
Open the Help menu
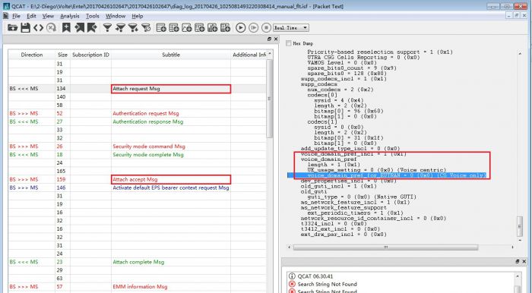138,16
